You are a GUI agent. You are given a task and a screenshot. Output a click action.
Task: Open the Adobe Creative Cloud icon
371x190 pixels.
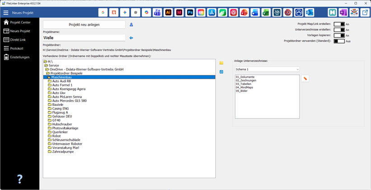pyautogui.click(x=201, y=13)
